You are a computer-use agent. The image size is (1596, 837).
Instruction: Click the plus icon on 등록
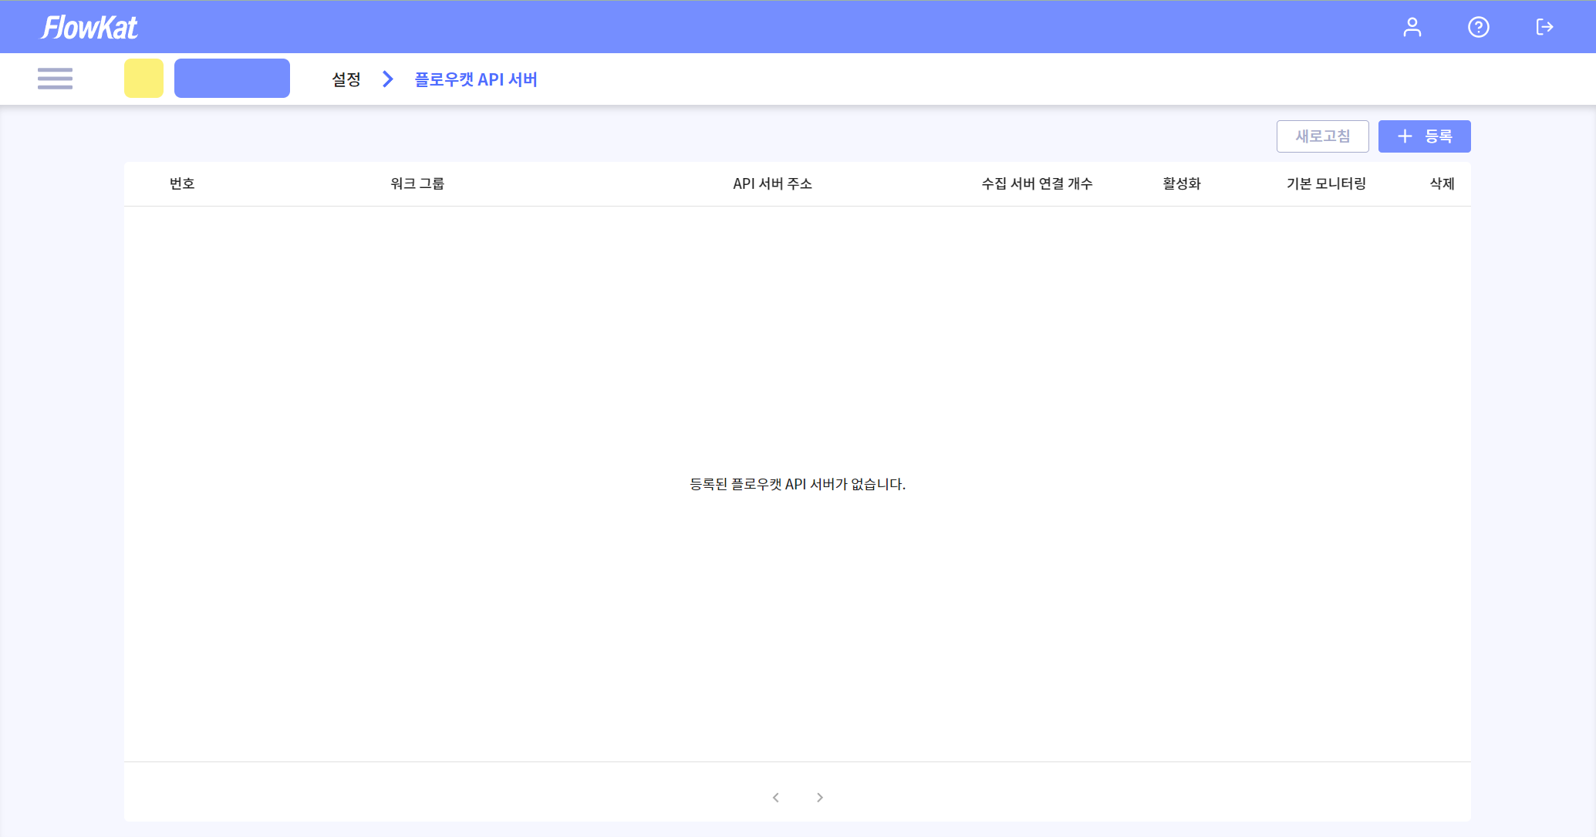1405,136
